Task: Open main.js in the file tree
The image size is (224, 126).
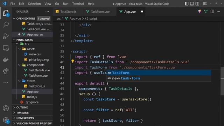Action: tap(32, 97)
